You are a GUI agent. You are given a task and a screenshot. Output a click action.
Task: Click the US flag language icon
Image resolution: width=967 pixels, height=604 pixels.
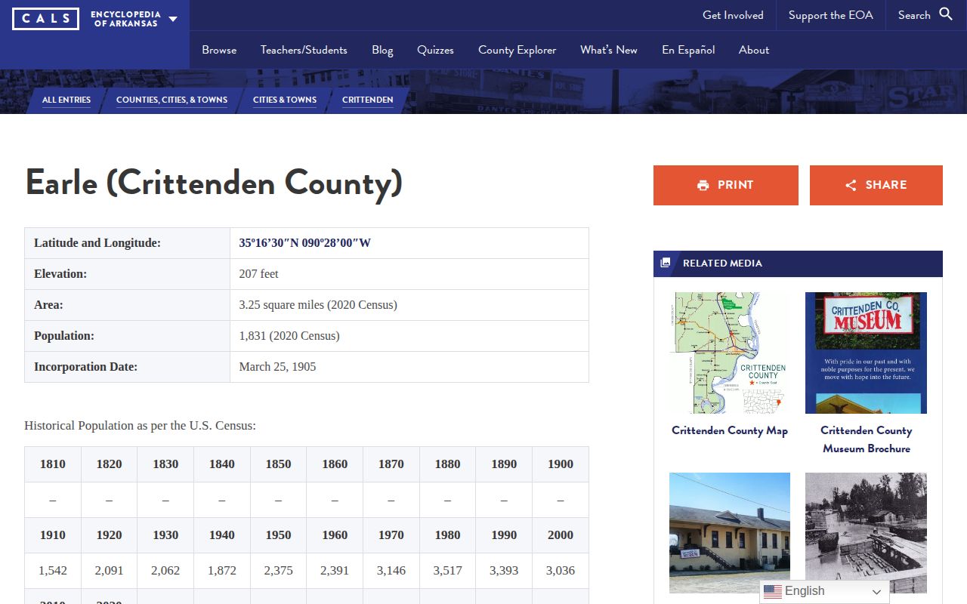(x=772, y=591)
